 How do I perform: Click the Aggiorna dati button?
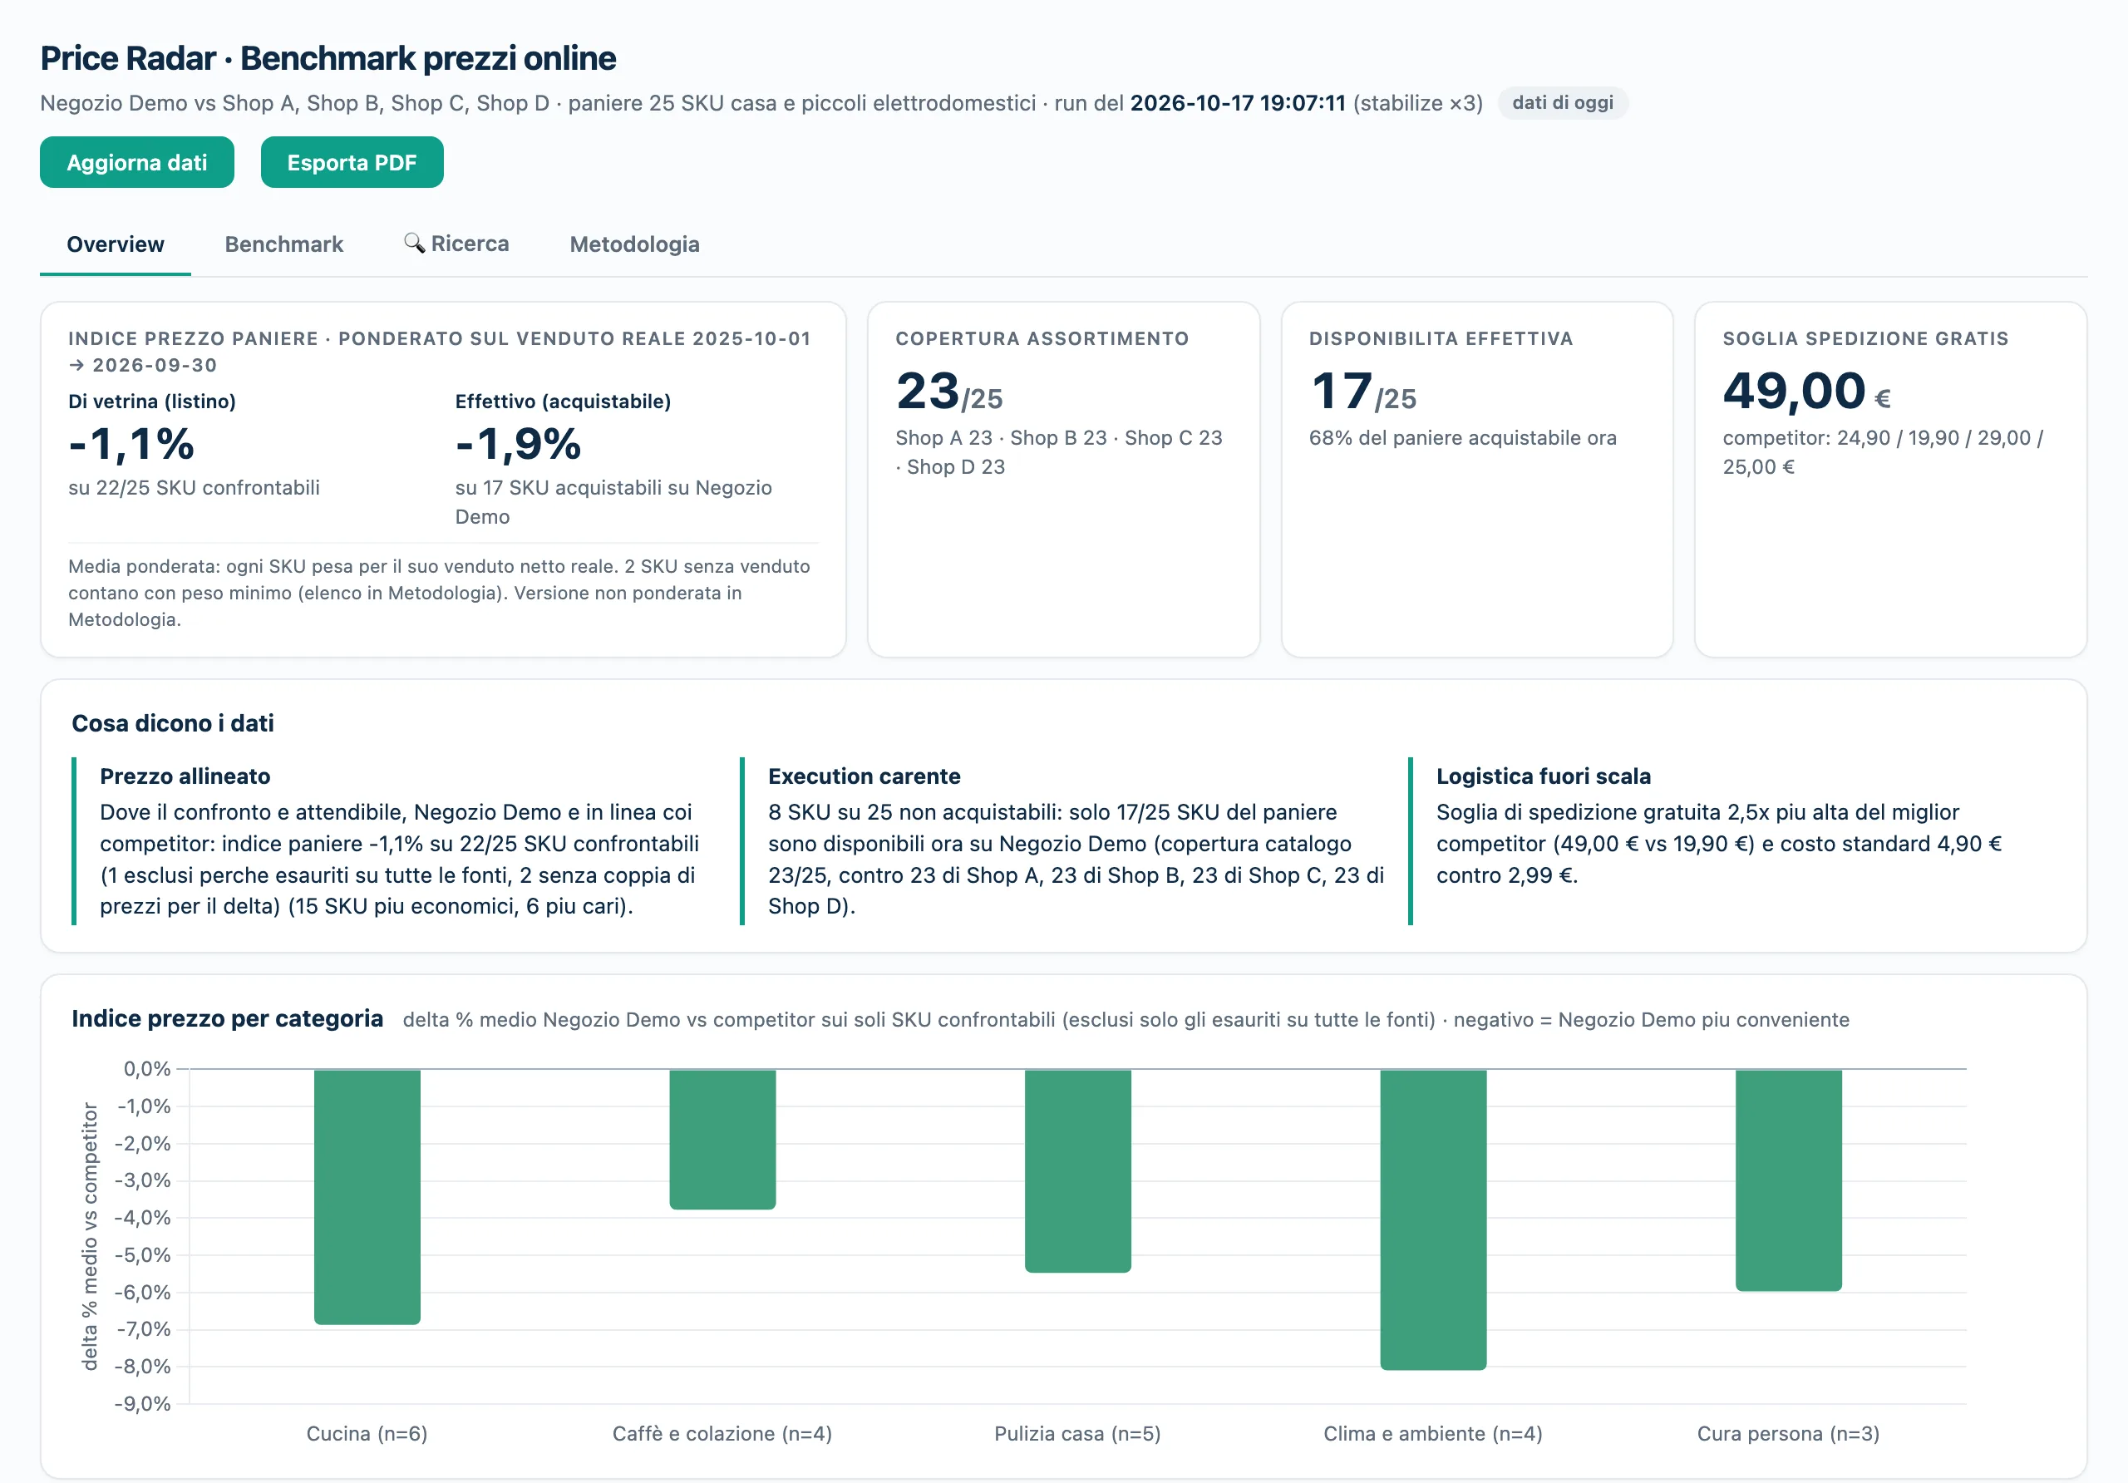pyautogui.click(x=136, y=162)
